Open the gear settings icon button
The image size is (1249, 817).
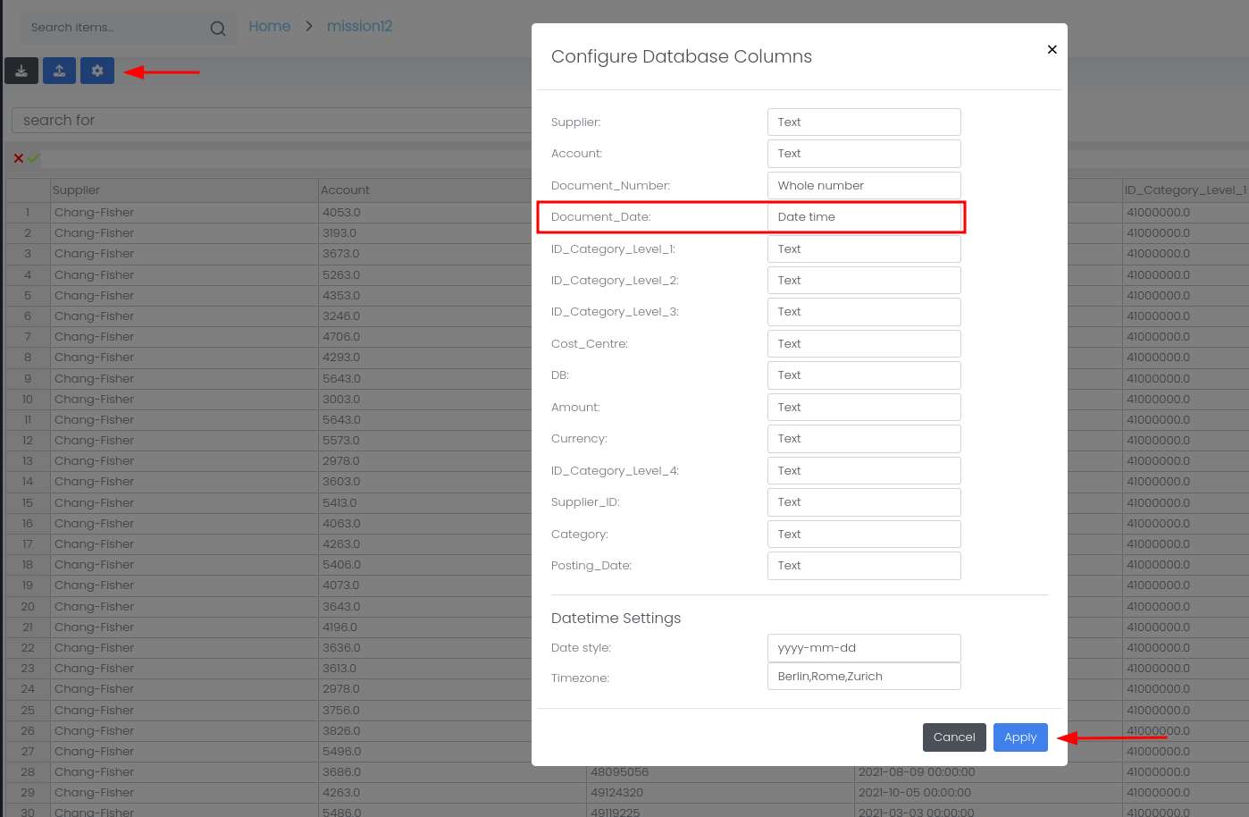point(97,71)
